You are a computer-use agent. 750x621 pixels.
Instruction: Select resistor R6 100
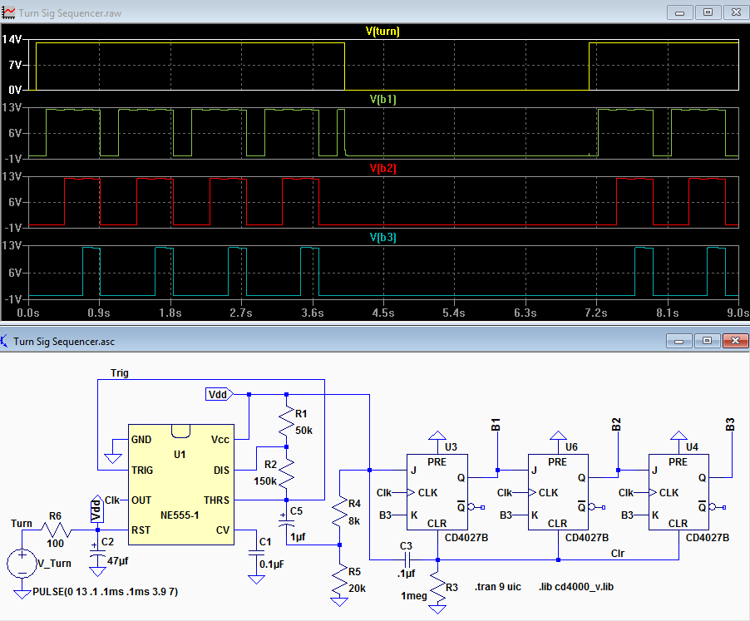57,530
